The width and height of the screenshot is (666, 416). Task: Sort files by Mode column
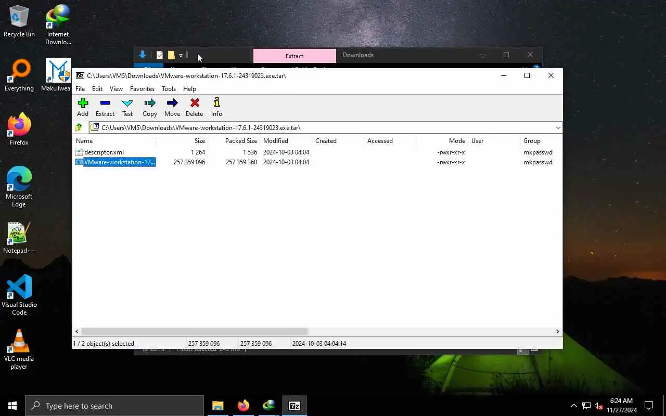[442, 141]
